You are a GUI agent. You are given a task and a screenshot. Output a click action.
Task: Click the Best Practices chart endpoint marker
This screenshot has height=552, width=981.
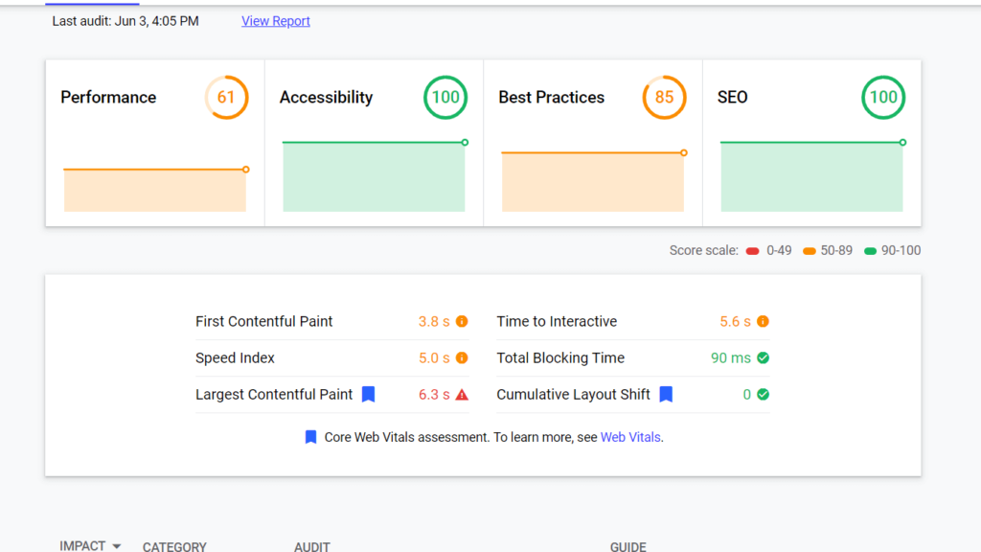pos(684,152)
